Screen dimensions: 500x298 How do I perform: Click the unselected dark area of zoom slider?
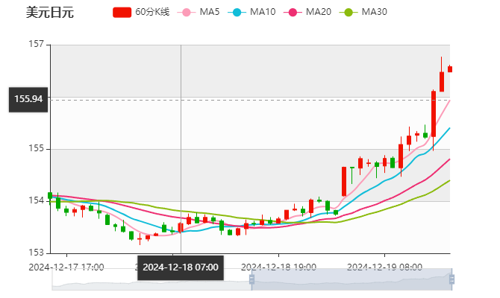(x=149, y=279)
